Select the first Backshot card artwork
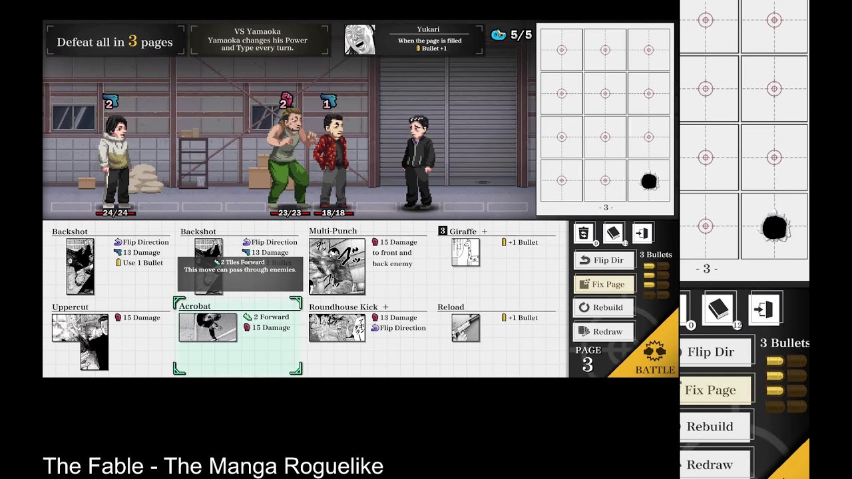852x479 pixels. pos(80,266)
